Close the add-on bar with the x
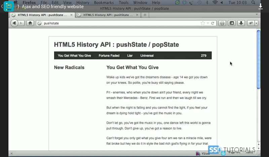Image resolution: width=269 pixels, height=157 pixels. pyautogui.click(x=11, y=154)
